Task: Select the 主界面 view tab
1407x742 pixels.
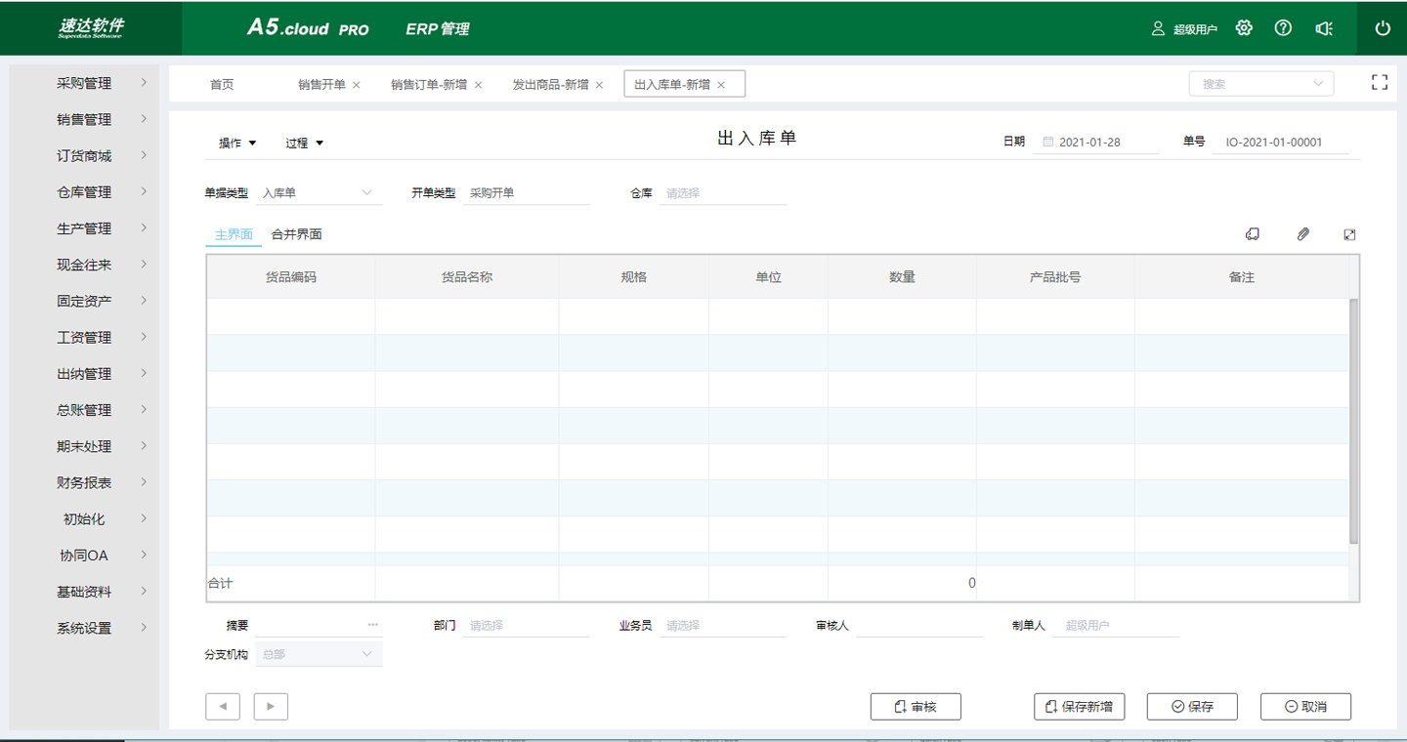Action: [234, 235]
